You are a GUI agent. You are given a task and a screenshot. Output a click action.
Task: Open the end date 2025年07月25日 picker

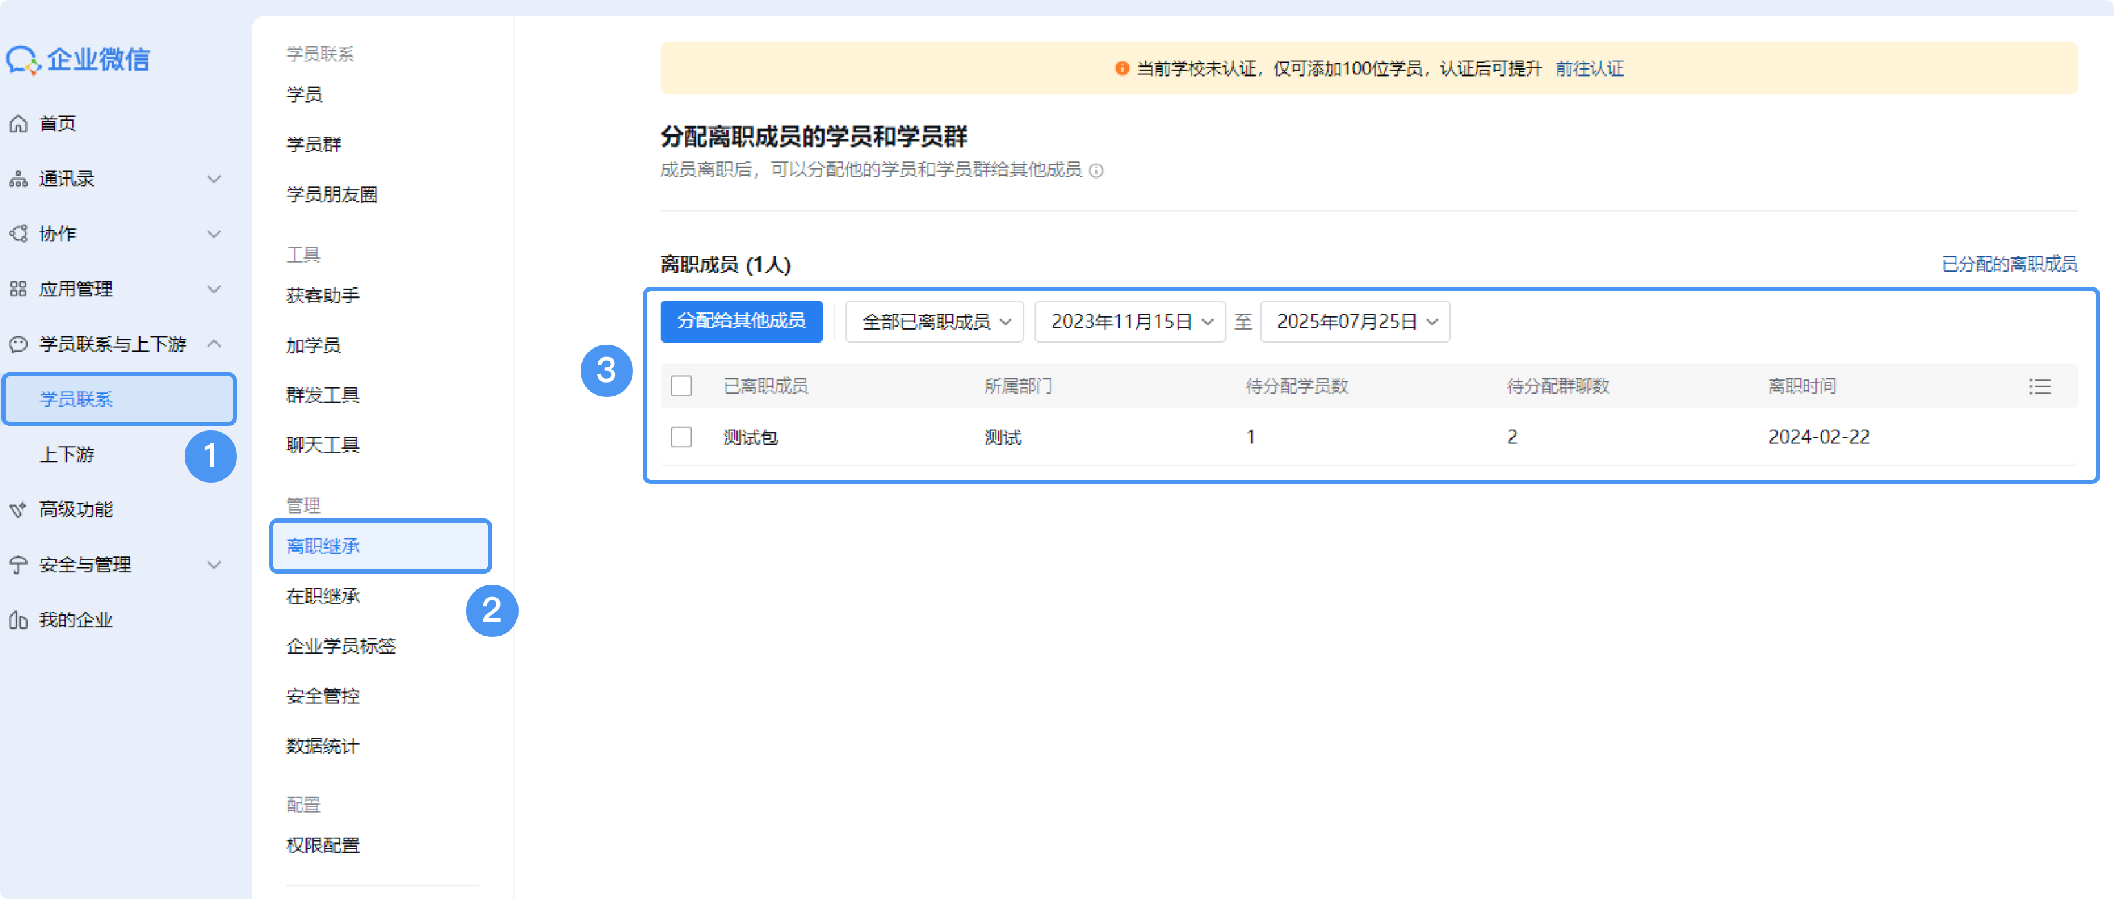pyautogui.click(x=1355, y=321)
